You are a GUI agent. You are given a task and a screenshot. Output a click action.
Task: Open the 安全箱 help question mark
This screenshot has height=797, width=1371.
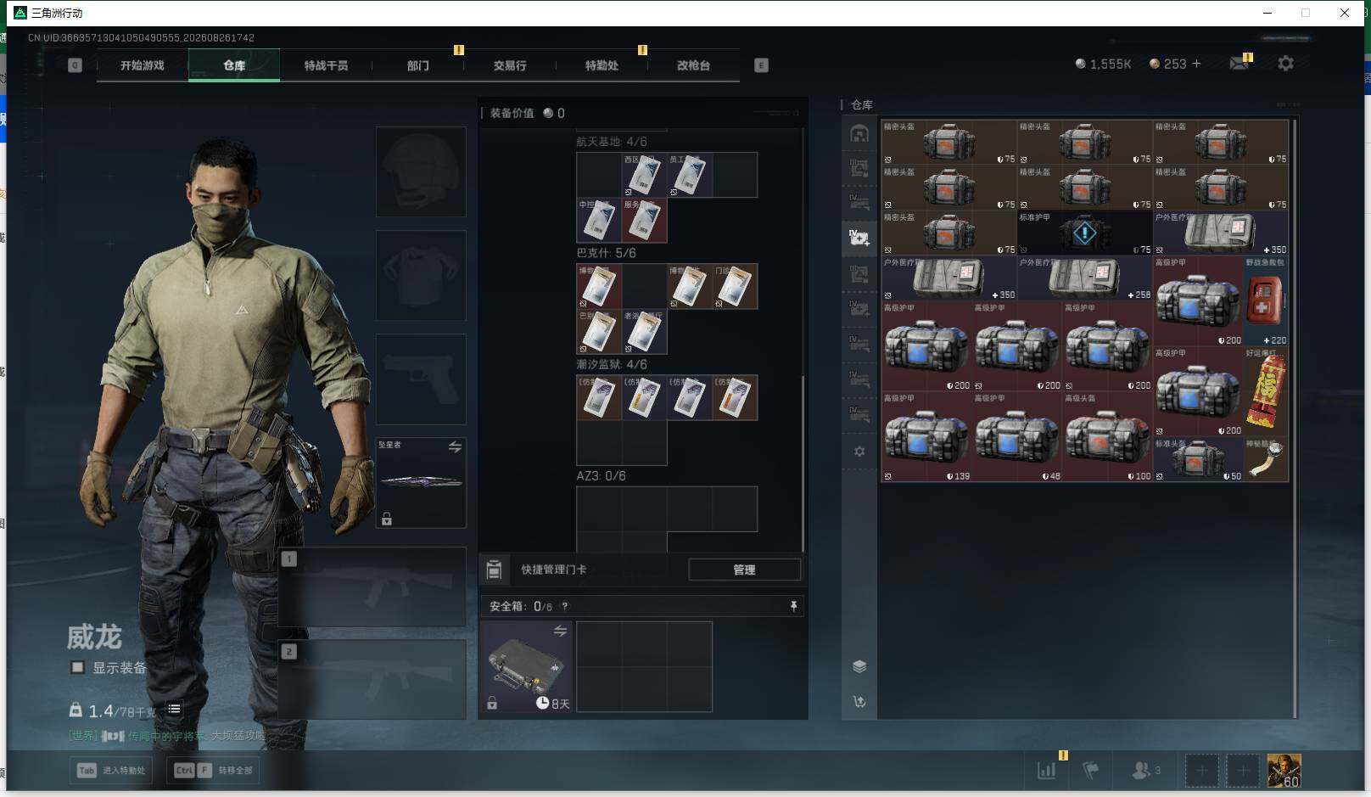(565, 606)
